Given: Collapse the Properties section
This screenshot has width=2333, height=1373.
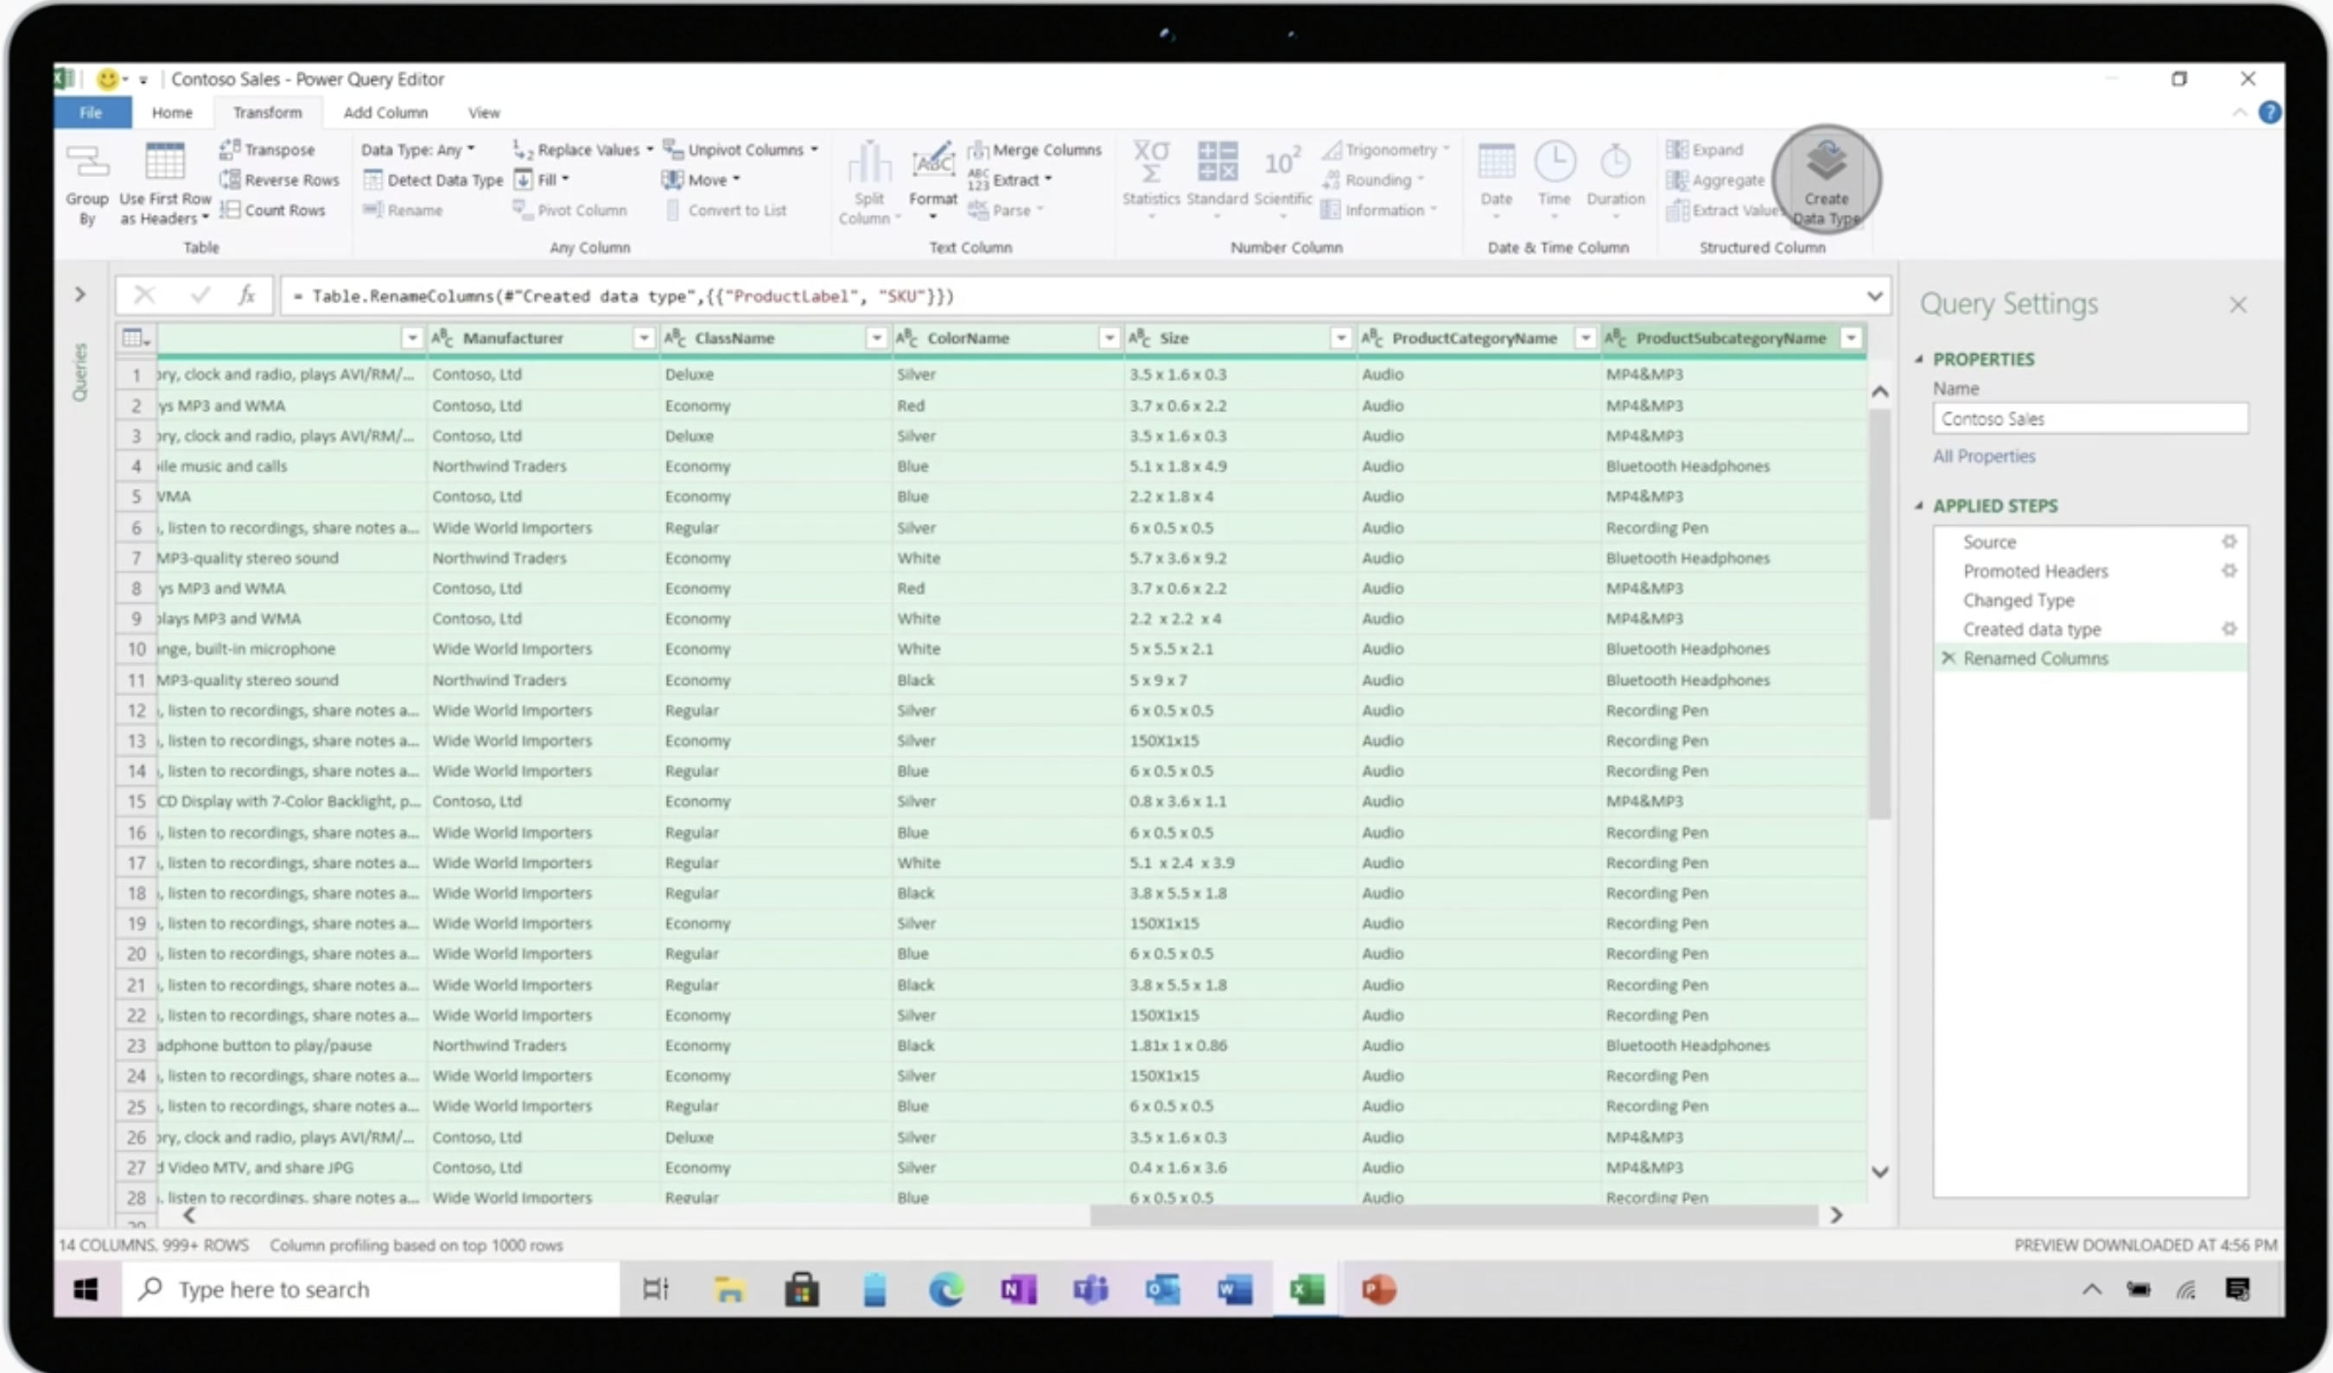Looking at the screenshot, I should click(x=1918, y=359).
